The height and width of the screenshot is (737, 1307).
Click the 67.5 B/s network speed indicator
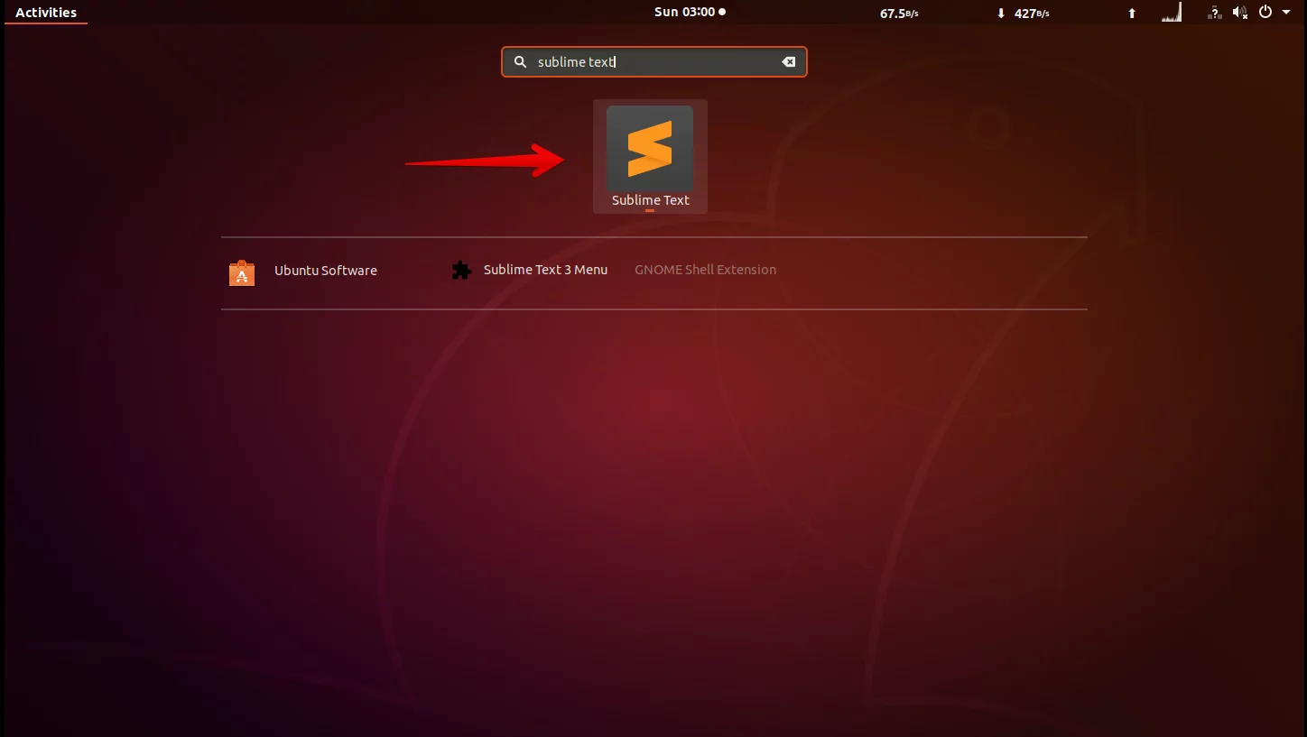899,14
